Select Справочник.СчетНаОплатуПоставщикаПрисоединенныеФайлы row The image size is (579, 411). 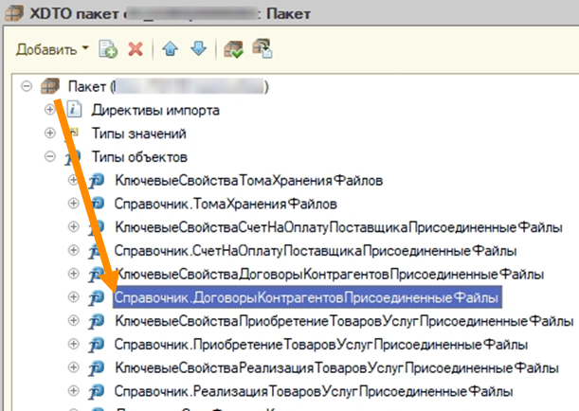coord(316,251)
